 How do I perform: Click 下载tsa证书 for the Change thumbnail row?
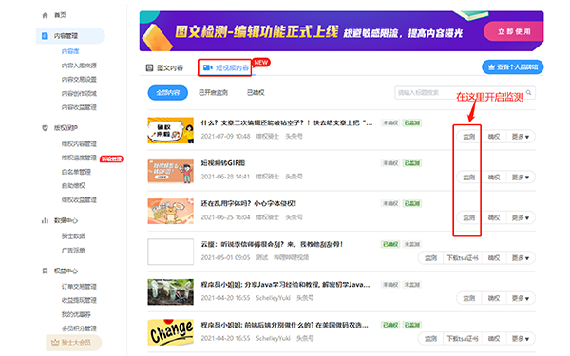coord(463,339)
